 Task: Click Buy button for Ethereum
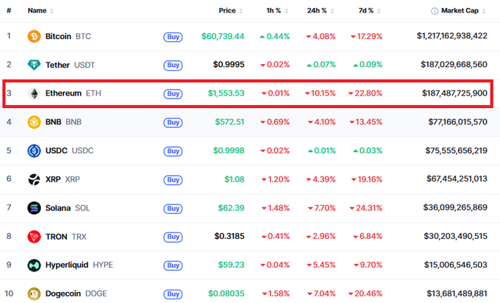pyautogui.click(x=173, y=94)
